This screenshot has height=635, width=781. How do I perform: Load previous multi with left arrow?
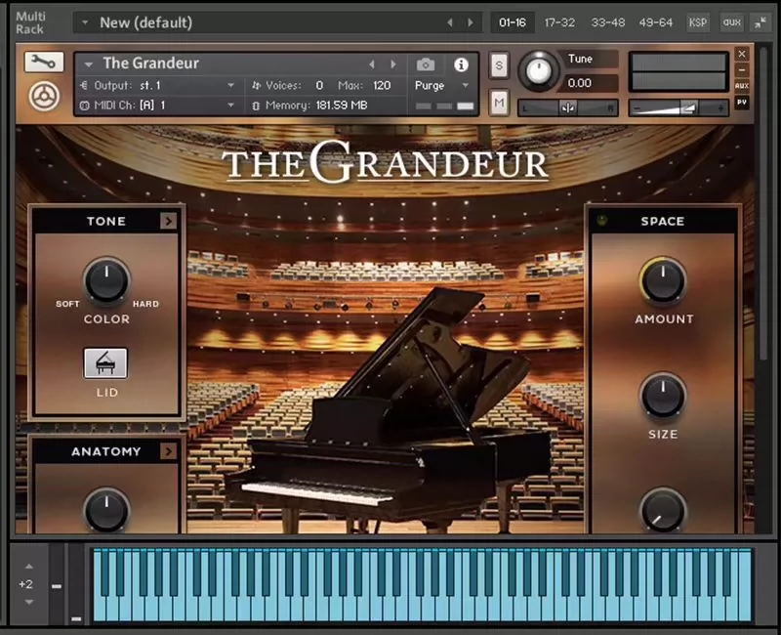(x=450, y=22)
